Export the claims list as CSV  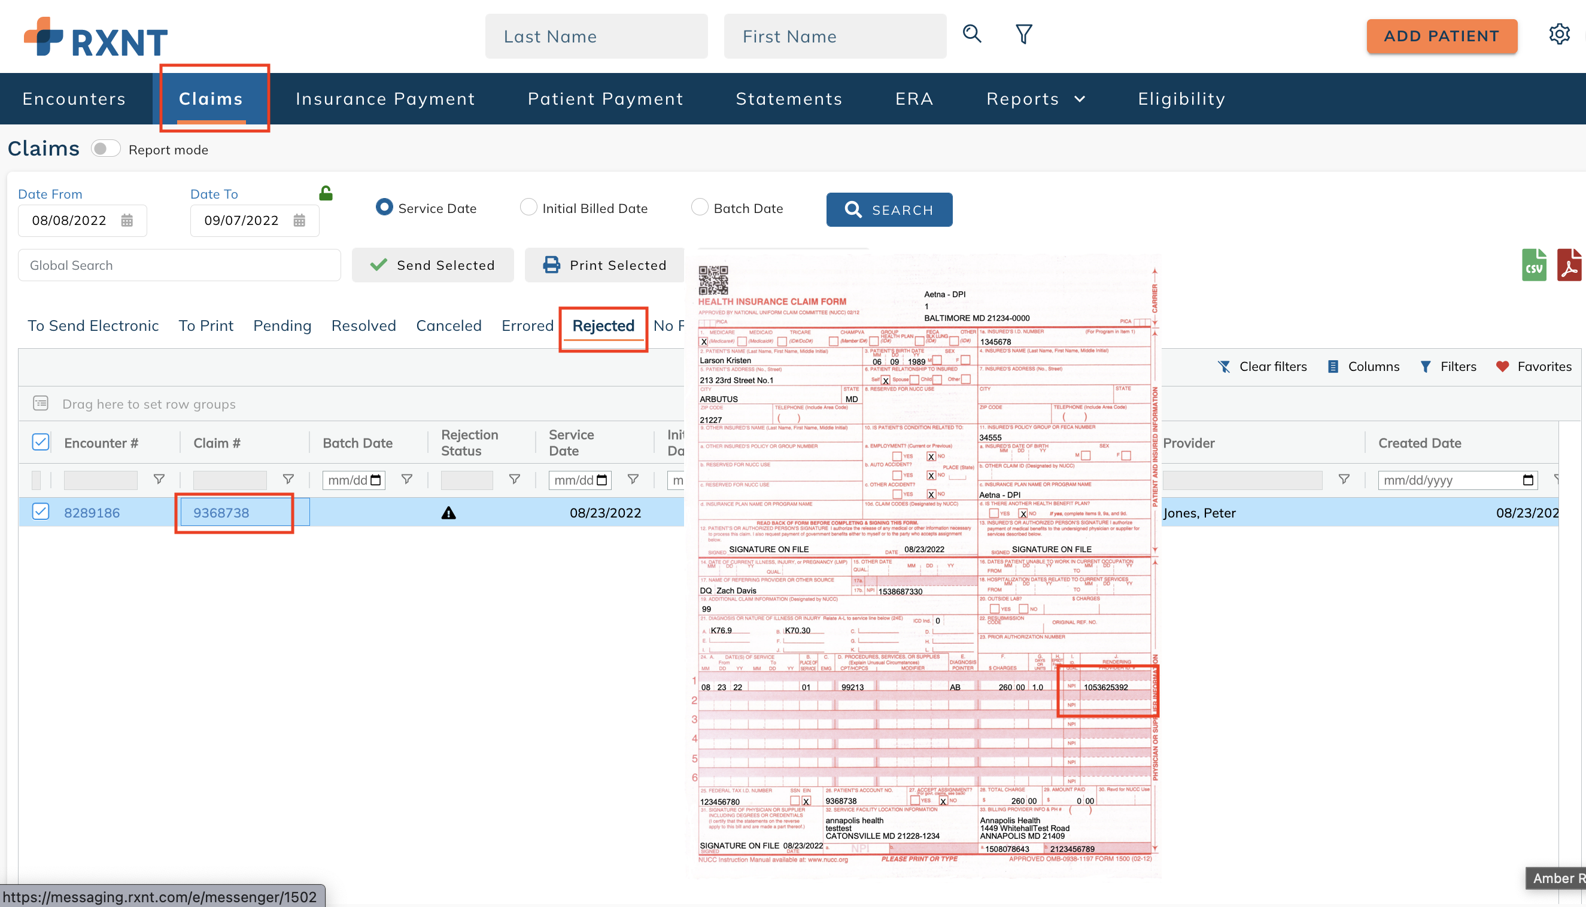click(1535, 265)
